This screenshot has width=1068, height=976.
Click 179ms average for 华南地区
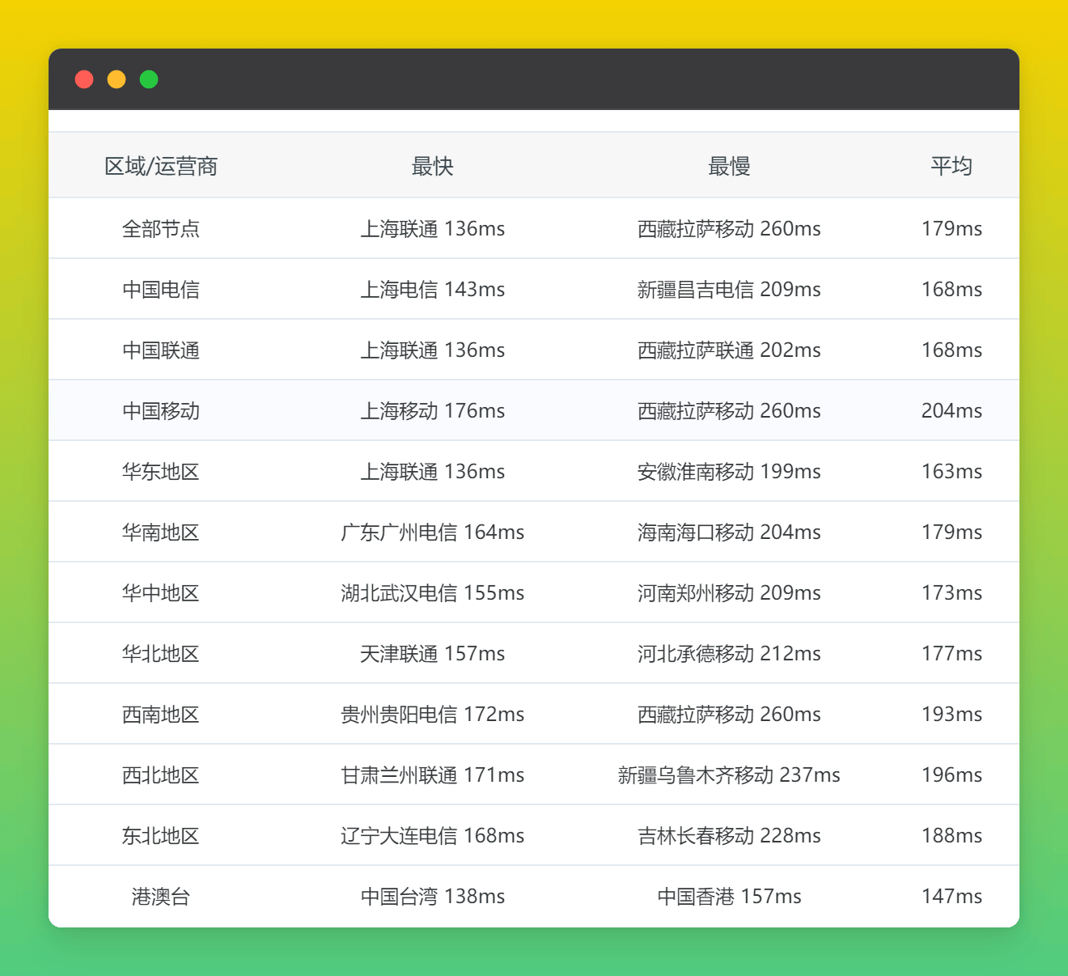point(951,533)
